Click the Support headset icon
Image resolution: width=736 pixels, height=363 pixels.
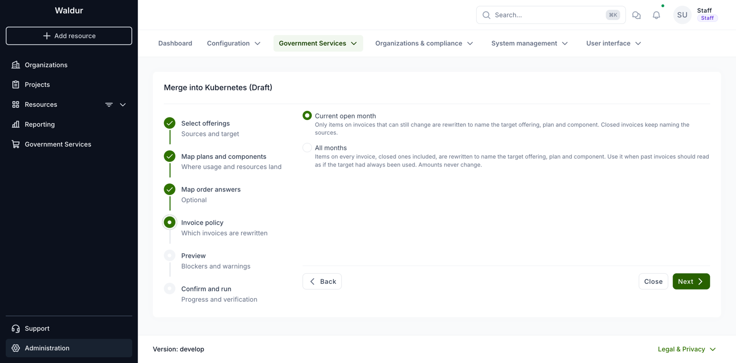pos(16,329)
